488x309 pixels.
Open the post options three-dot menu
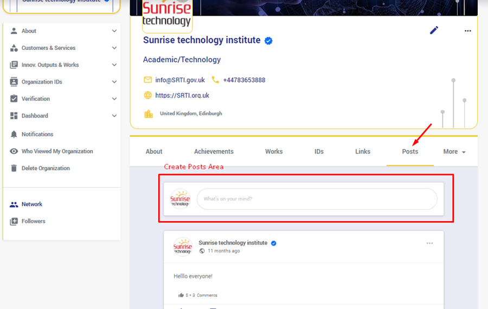429,243
